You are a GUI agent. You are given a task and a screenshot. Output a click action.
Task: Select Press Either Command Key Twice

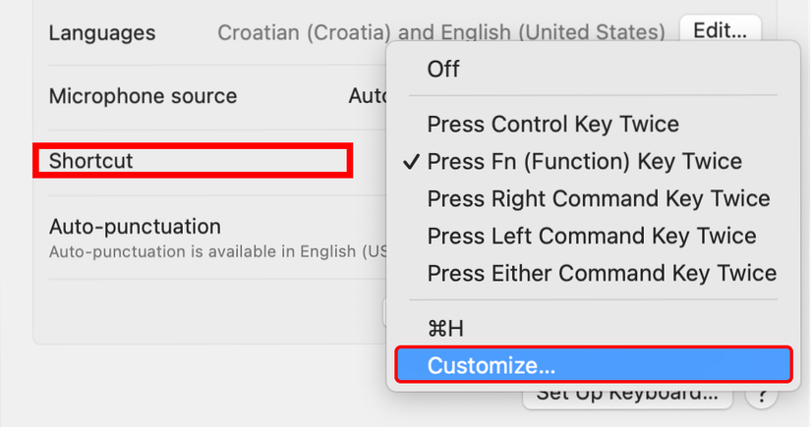[x=602, y=274]
